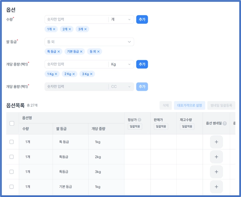
Task: Add thumbnail for 1개 기본 등급 1kg row
Action: 216,187
